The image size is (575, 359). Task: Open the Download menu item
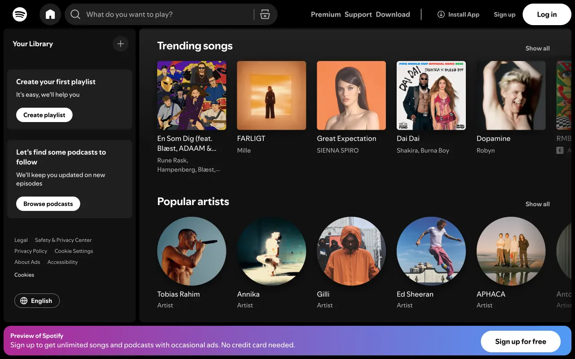pyautogui.click(x=393, y=14)
